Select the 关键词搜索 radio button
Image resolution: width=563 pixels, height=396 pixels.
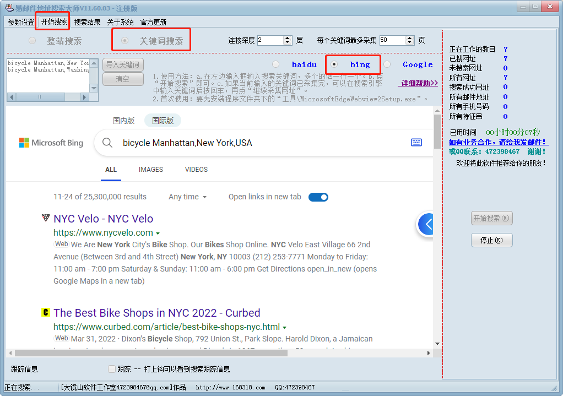pos(124,41)
